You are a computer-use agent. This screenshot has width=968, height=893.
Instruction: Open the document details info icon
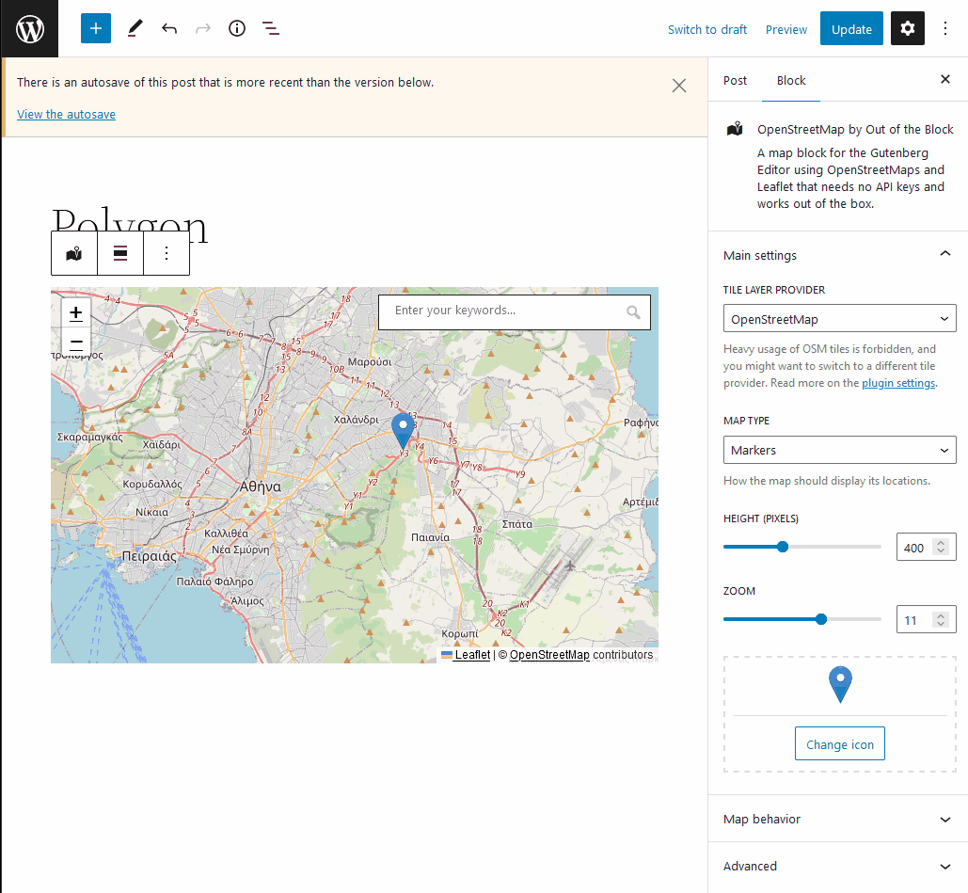(237, 28)
